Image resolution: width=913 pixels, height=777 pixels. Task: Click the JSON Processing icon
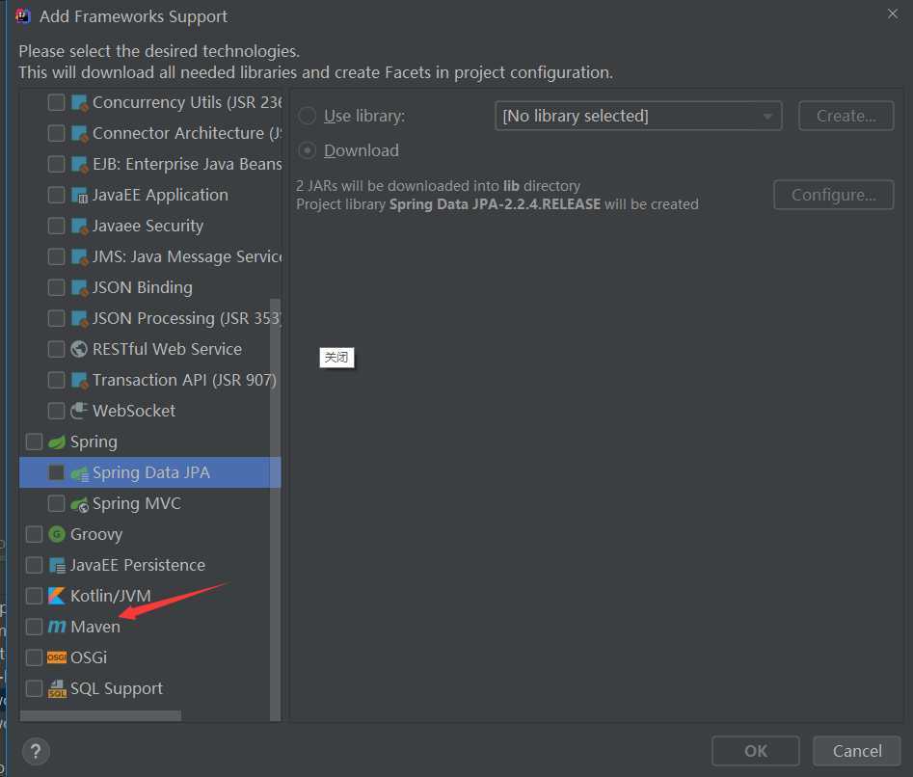click(79, 318)
